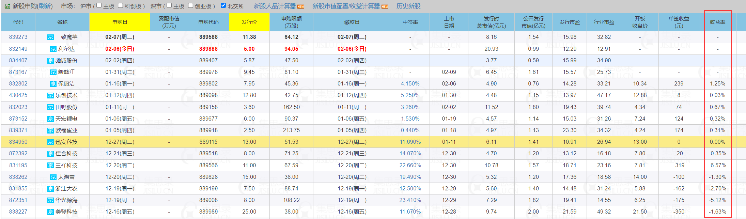746x219 pixels.
Task: Click the 新股申购 icon at top left
Action: (7, 6)
